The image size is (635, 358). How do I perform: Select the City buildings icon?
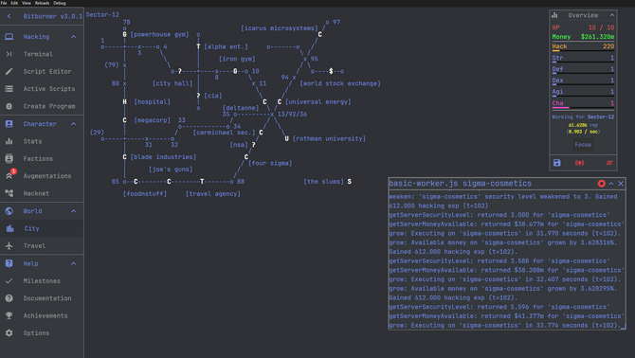[9, 228]
